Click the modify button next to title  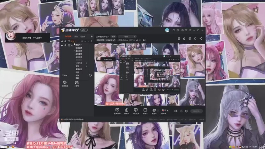point(113,36)
